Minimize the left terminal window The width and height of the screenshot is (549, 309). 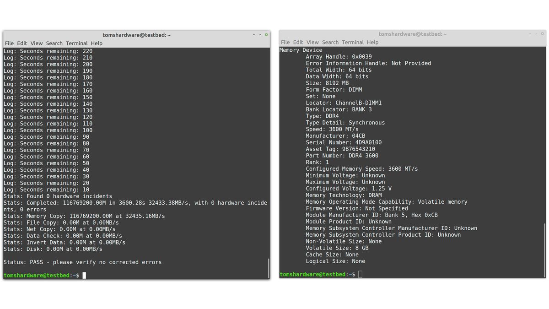coord(254,35)
